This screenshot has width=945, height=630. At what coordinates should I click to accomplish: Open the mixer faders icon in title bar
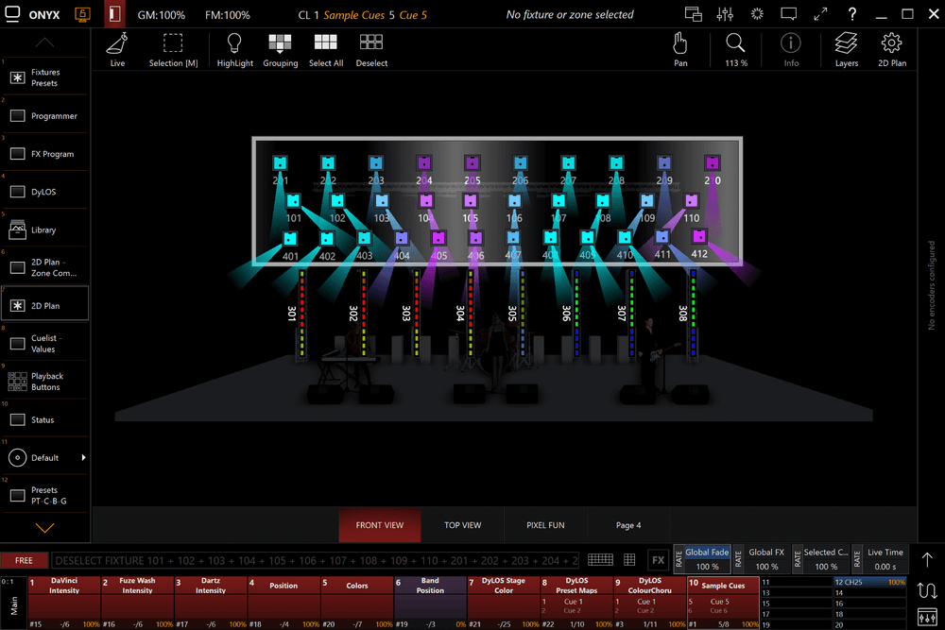tap(725, 15)
